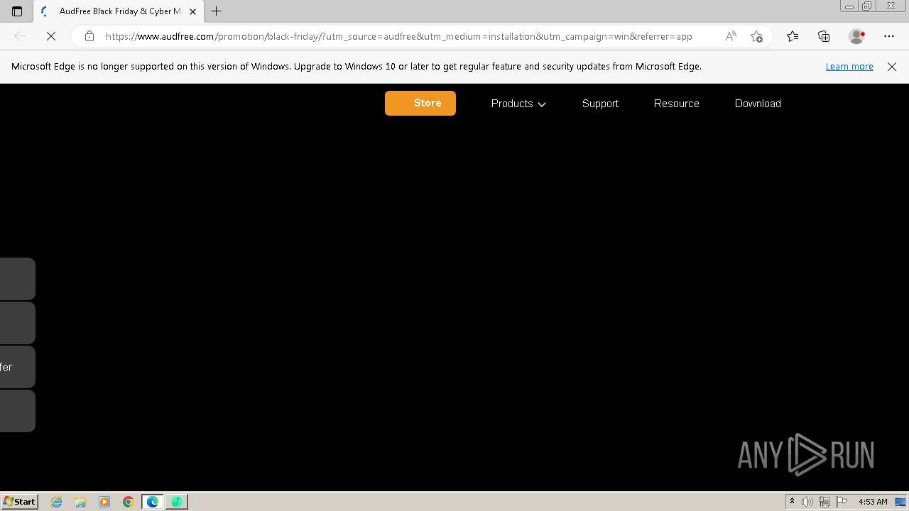Open Read Aloud from address bar
Image resolution: width=909 pixels, height=511 pixels.
point(731,36)
